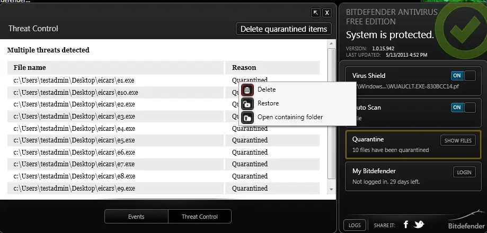The width and height of the screenshot is (487, 233).
Task: Click the detach window arrow icon
Action: 315,13
